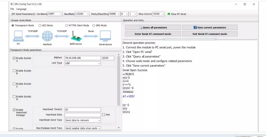Click the AT+VER? line in the log
266x137 pixels.
[x=128, y=96]
